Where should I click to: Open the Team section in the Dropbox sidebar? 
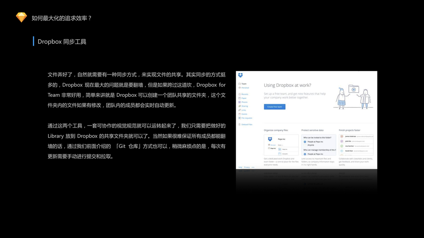click(x=242, y=84)
